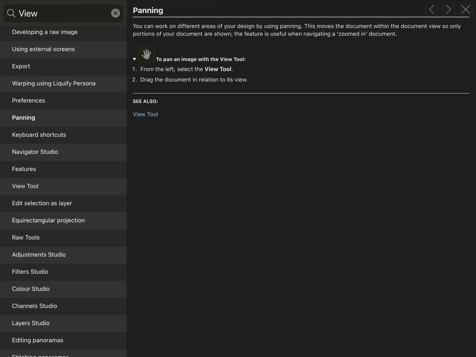The image size is (476, 357).
Task: Click the View Tool hand icon
Action: (146, 54)
